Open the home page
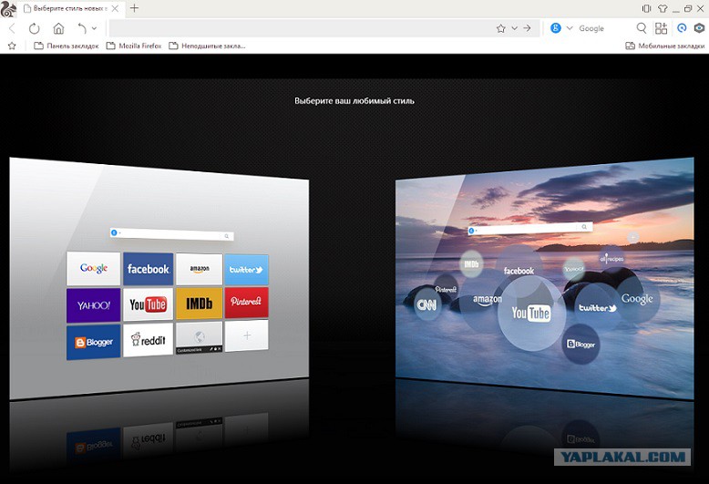This screenshot has height=484, width=709. tap(59, 28)
